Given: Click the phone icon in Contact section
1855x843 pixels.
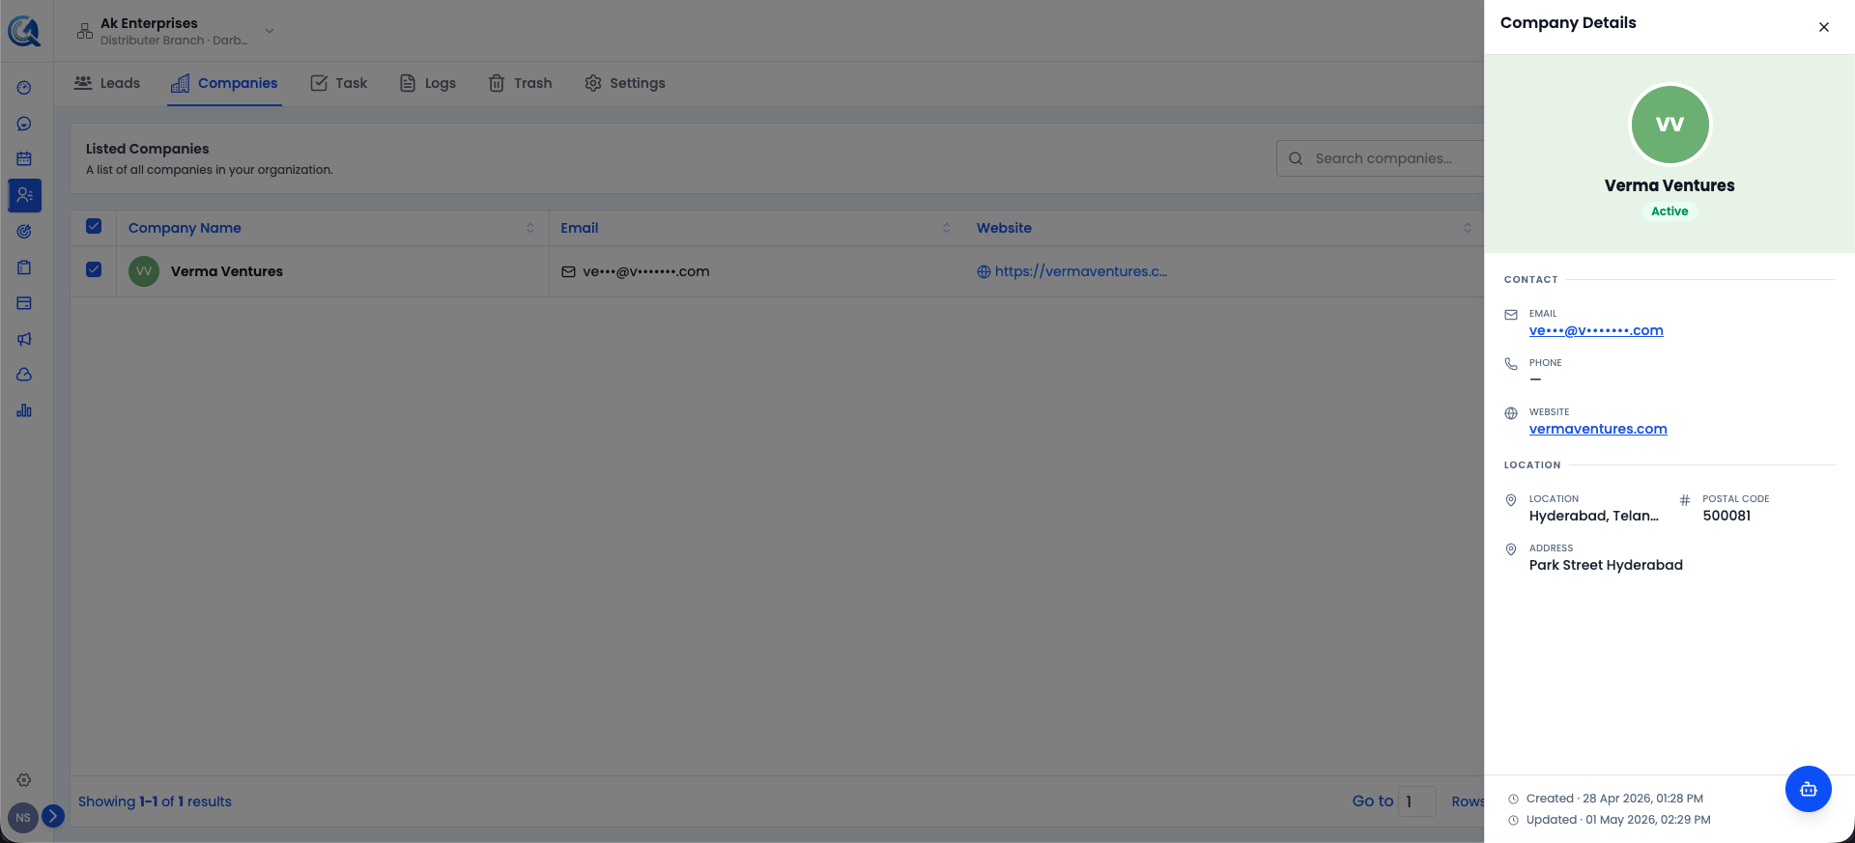Looking at the screenshot, I should (x=1511, y=364).
